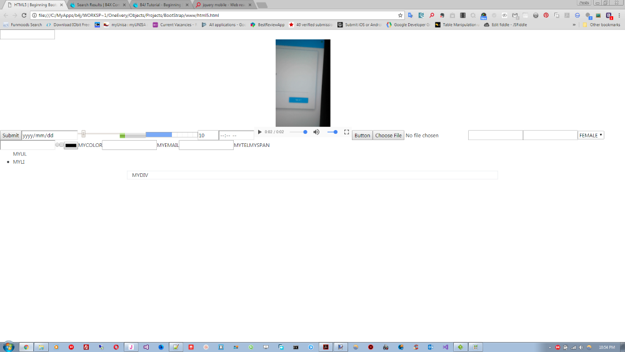Go back with the browser back arrow
Screen dimensions: 625x352
6,15
